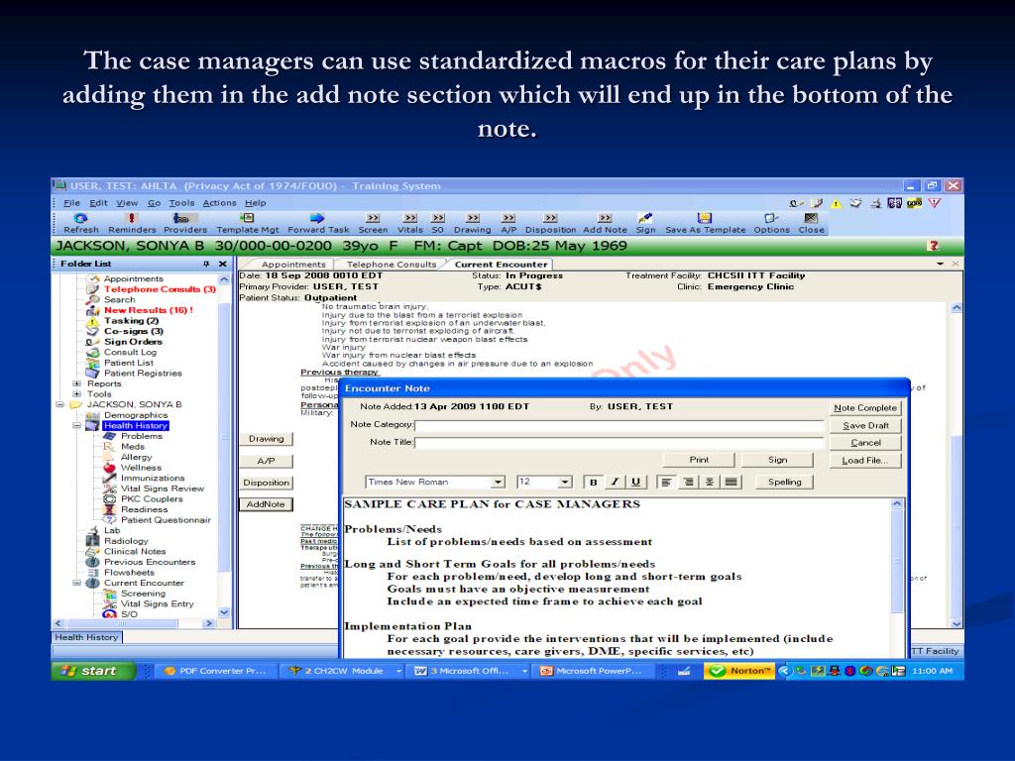Open the Times New Roman font dropdown
Viewport: 1015px width, 761px height.
point(498,483)
